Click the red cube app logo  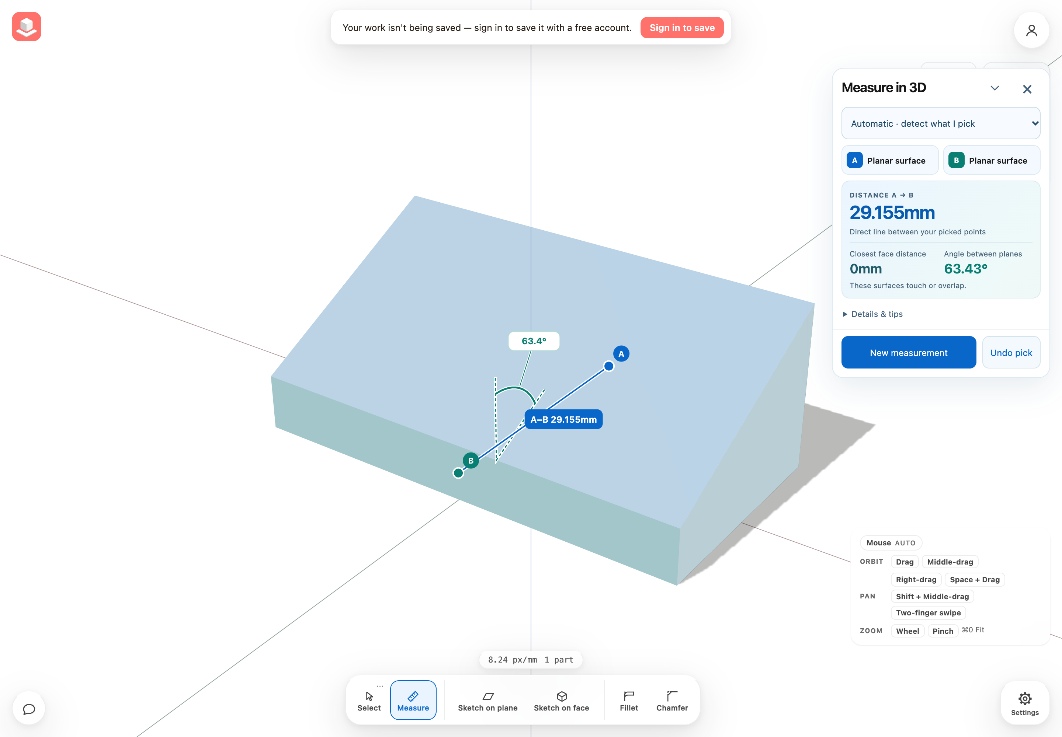pos(26,26)
